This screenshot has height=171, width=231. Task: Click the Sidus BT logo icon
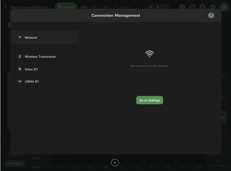pos(20,69)
